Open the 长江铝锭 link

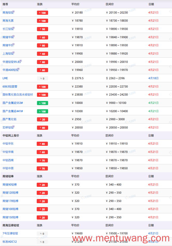point(8,29)
